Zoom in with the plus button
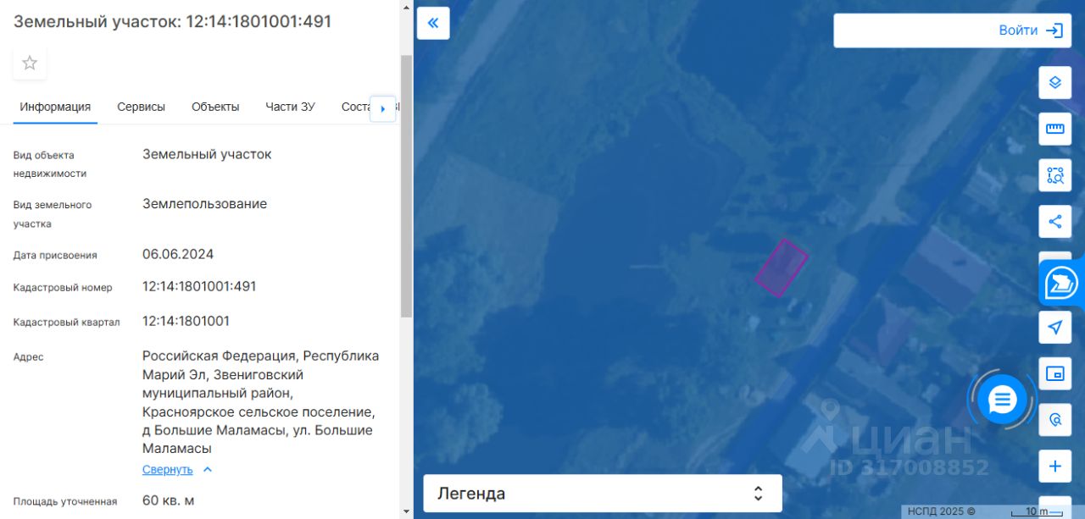 click(1055, 466)
